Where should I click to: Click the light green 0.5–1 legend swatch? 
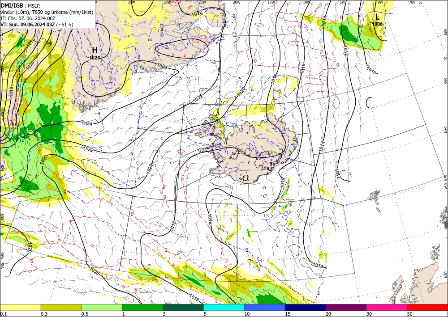(x=102, y=307)
